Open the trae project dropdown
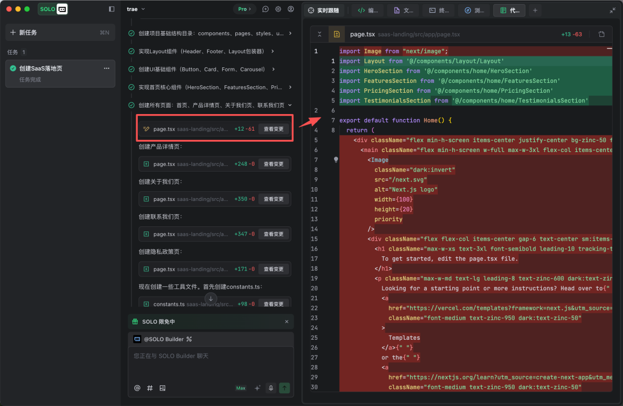The image size is (623, 406). (x=136, y=9)
